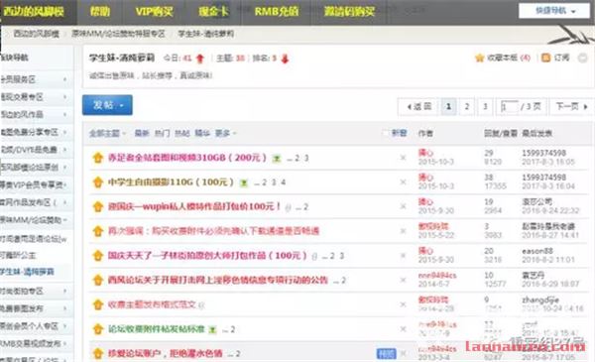Click the blue 发帖 button
The image size is (595, 362).
pos(107,105)
